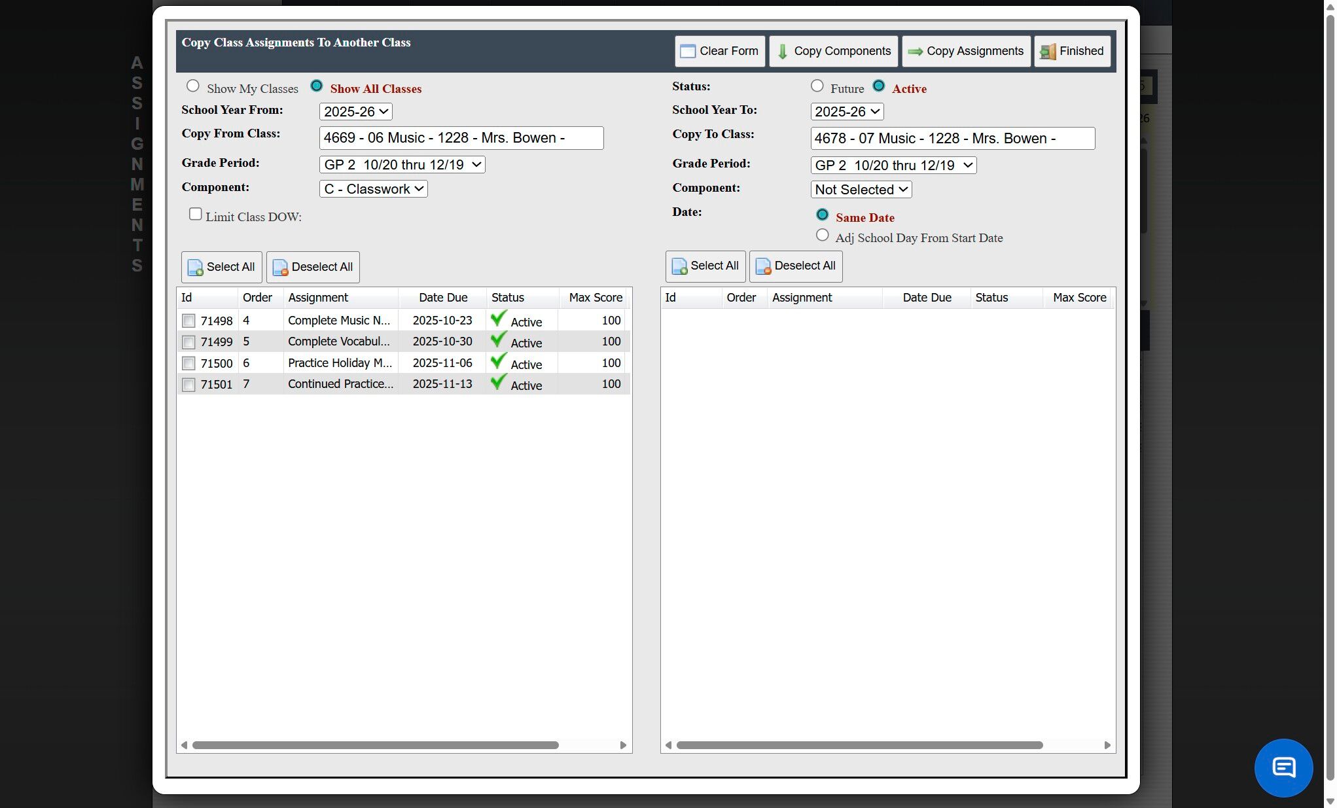This screenshot has height=808, width=1337.
Task: Expand the C - Classwork component dropdown
Action: [373, 189]
